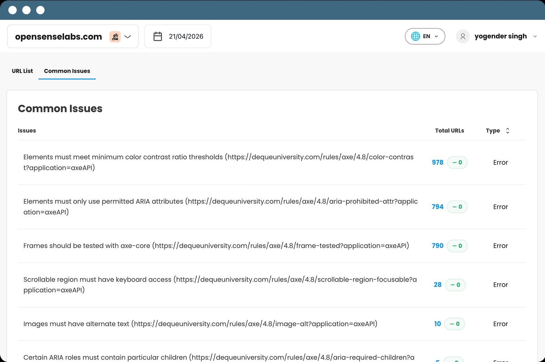Click the yogender singh username

[x=500, y=36]
